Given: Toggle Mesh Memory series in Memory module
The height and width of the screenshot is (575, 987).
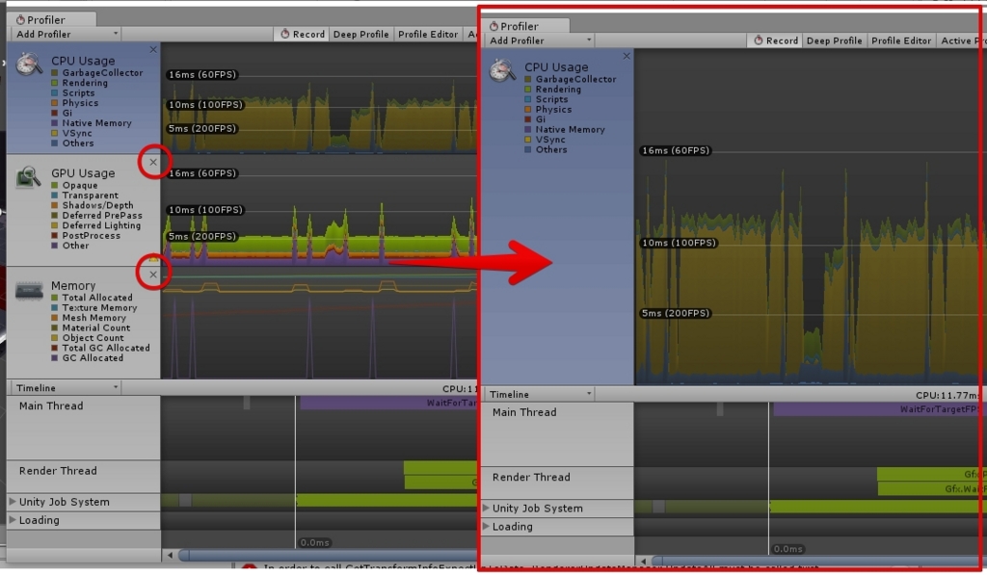Looking at the screenshot, I should click(55, 319).
